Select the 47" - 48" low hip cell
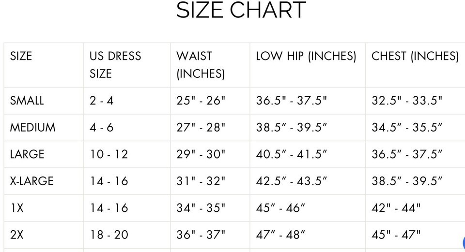The width and height of the screenshot is (465, 252). tap(280, 235)
